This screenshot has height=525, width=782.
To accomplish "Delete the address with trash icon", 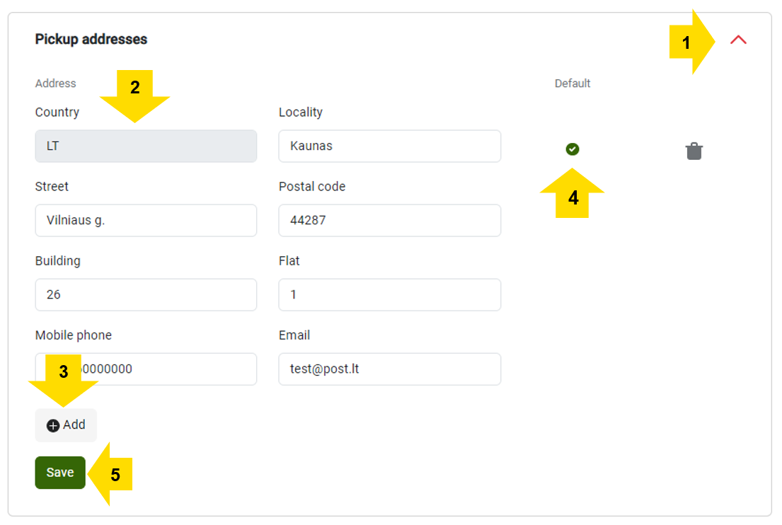I will [694, 151].
